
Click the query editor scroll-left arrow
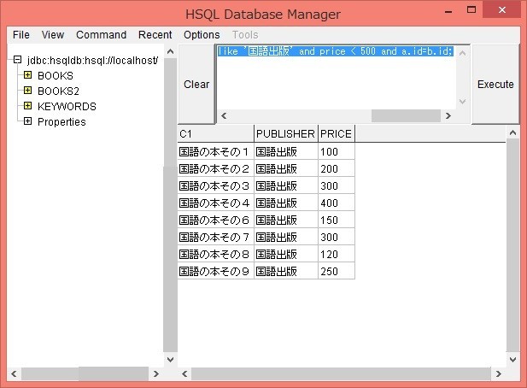click(224, 115)
